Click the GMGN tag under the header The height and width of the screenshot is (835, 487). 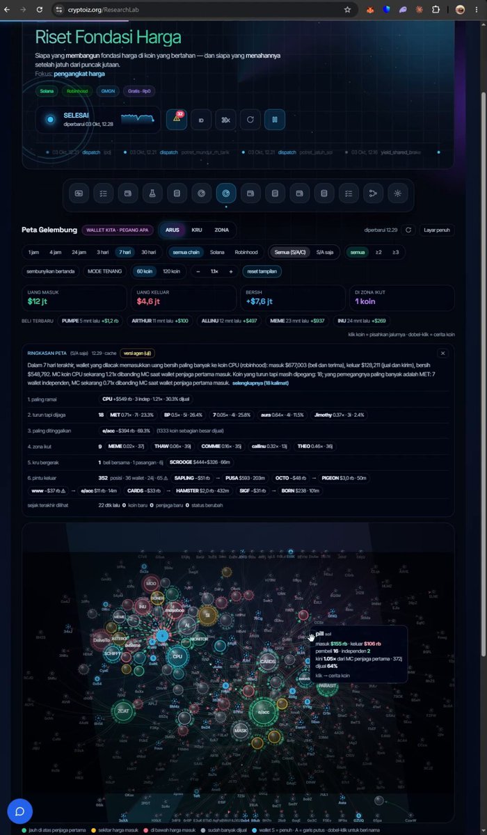[108, 90]
